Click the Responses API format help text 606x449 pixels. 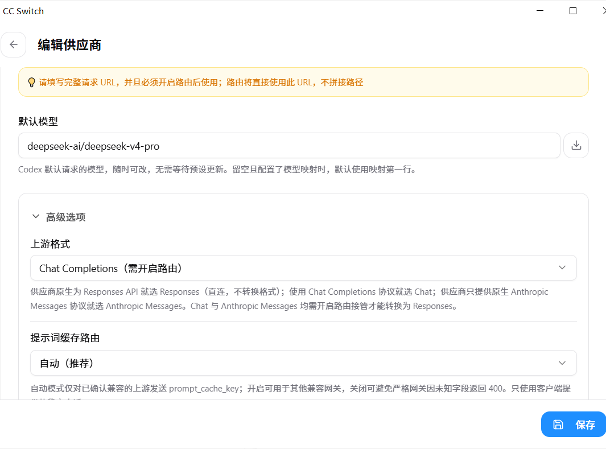tap(289, 299)
